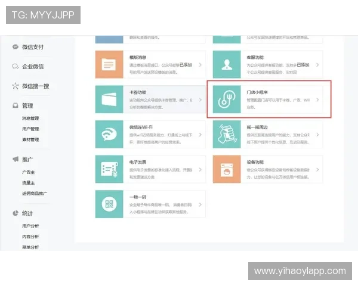
Task: Click the 一物一码 card title
Action: (138, 197)
